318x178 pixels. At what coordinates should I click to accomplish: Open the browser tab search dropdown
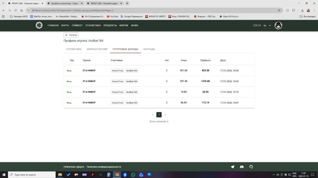point(3,3)
